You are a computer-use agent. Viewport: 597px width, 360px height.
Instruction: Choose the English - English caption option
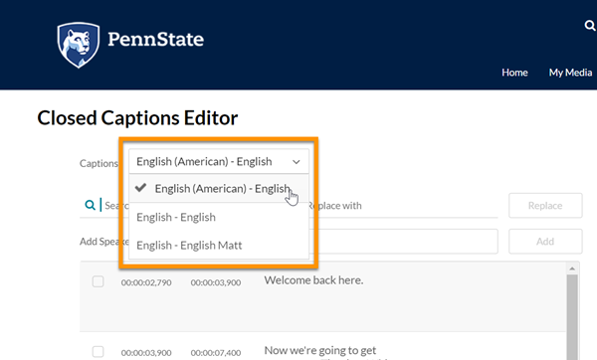(x=219, y=217)
